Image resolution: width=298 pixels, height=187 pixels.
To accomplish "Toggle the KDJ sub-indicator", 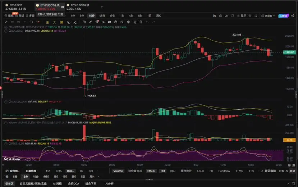I will [x=173, y=171].
